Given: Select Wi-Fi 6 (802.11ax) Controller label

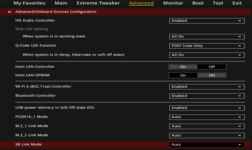Looking at the screenshot, I should click(x=43, y=86).
